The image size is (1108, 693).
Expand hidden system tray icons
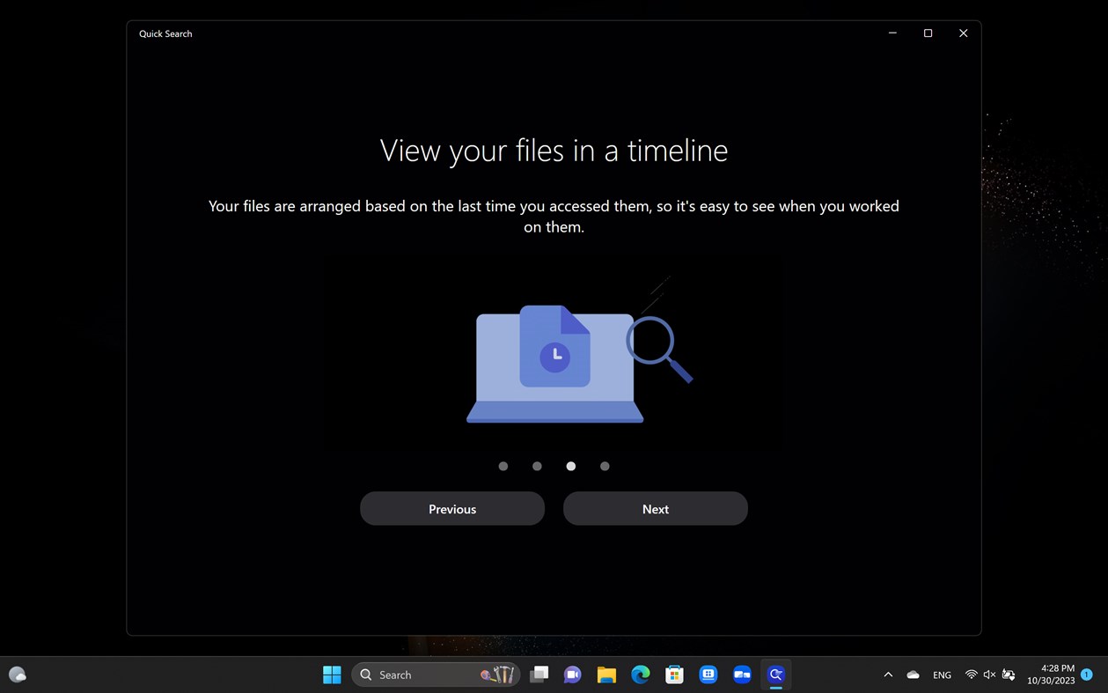pyautogui.click(x=888, y=674)
